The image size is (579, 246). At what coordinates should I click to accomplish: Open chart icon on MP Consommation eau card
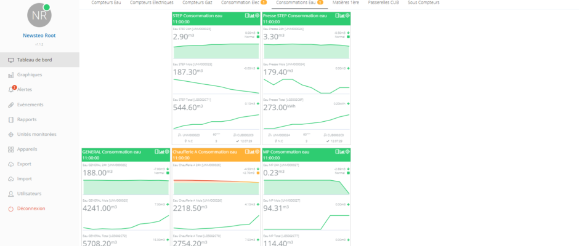point(342,151)
